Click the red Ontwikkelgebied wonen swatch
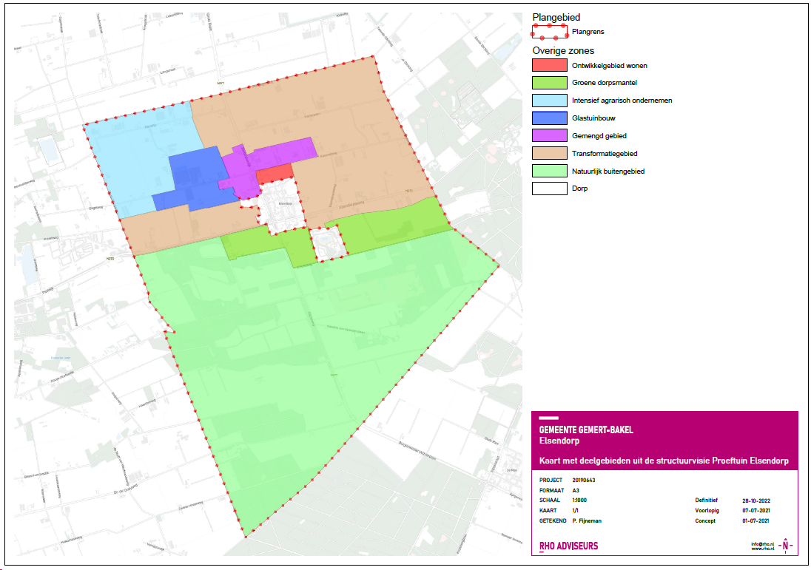811x570 pixels. point(550,65)
